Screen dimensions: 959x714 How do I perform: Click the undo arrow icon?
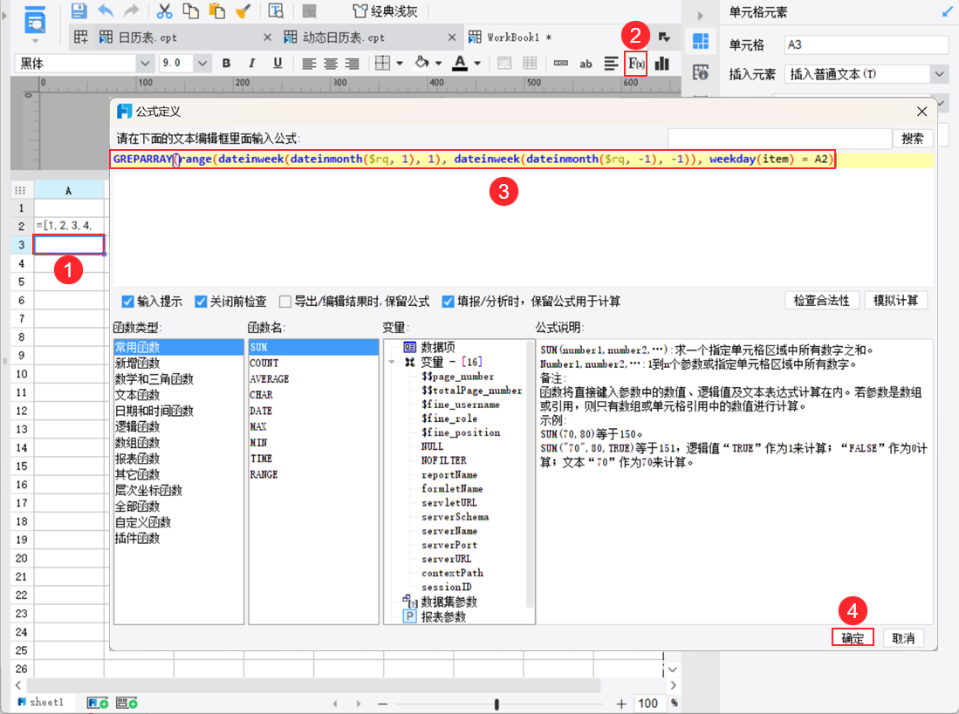(105, 10)
